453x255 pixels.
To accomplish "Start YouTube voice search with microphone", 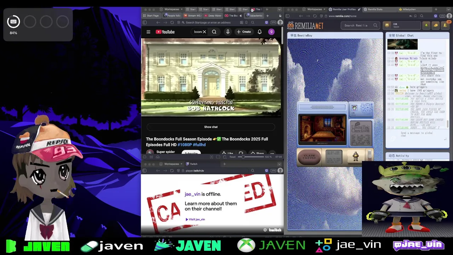I will pyautogui.click(x=228, y=32).
